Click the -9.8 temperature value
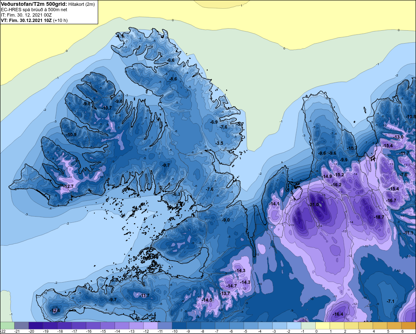The width and height of the screenshot is (416, 334). (x=87, y=104)
